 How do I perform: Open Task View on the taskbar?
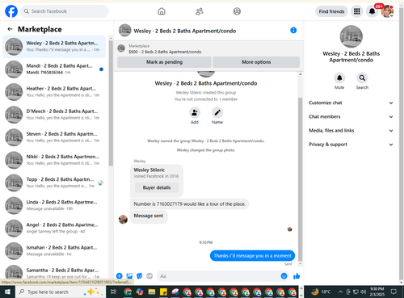click(x=114, y=292)
